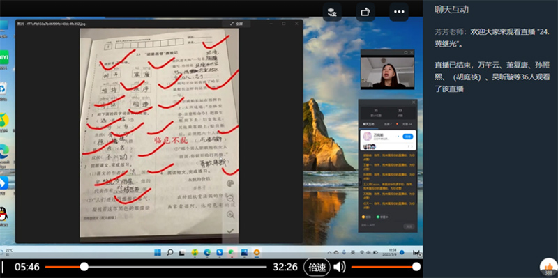The height and width of the screenshot is (278, 558).
Task: Collapse the live panel with the left-edge arrow
Action: click(x=360, y=182)
